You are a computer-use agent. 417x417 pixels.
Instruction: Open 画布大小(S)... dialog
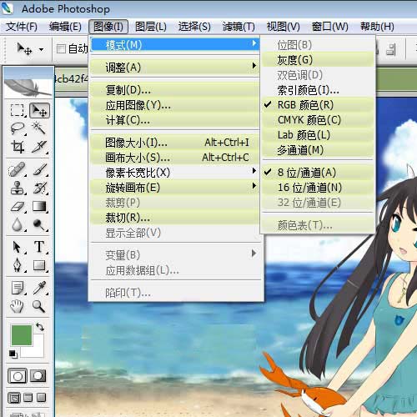175,158
